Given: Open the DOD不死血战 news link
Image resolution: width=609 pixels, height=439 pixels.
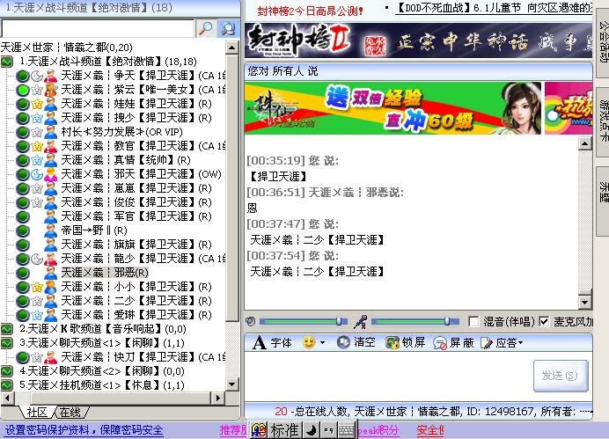Looking at the screenshot, I should 494,8.
